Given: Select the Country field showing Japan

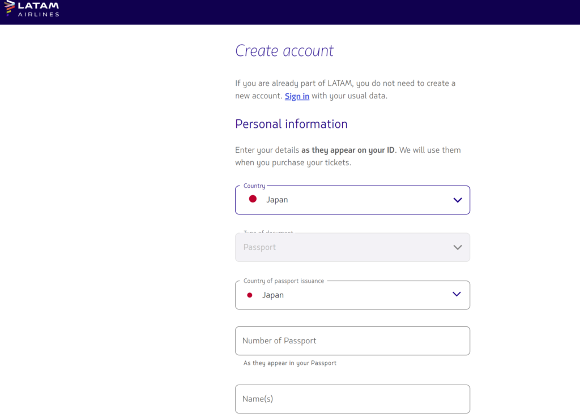Looking at the screenshot, I should 352,200.
